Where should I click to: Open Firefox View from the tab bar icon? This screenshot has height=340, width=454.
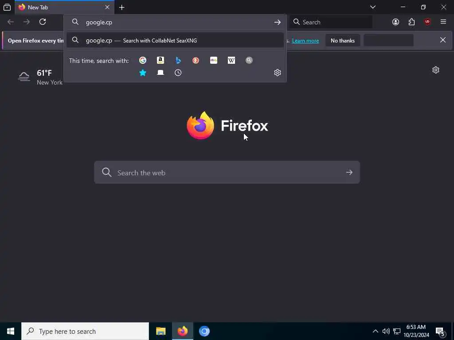(x=7, y=7)
